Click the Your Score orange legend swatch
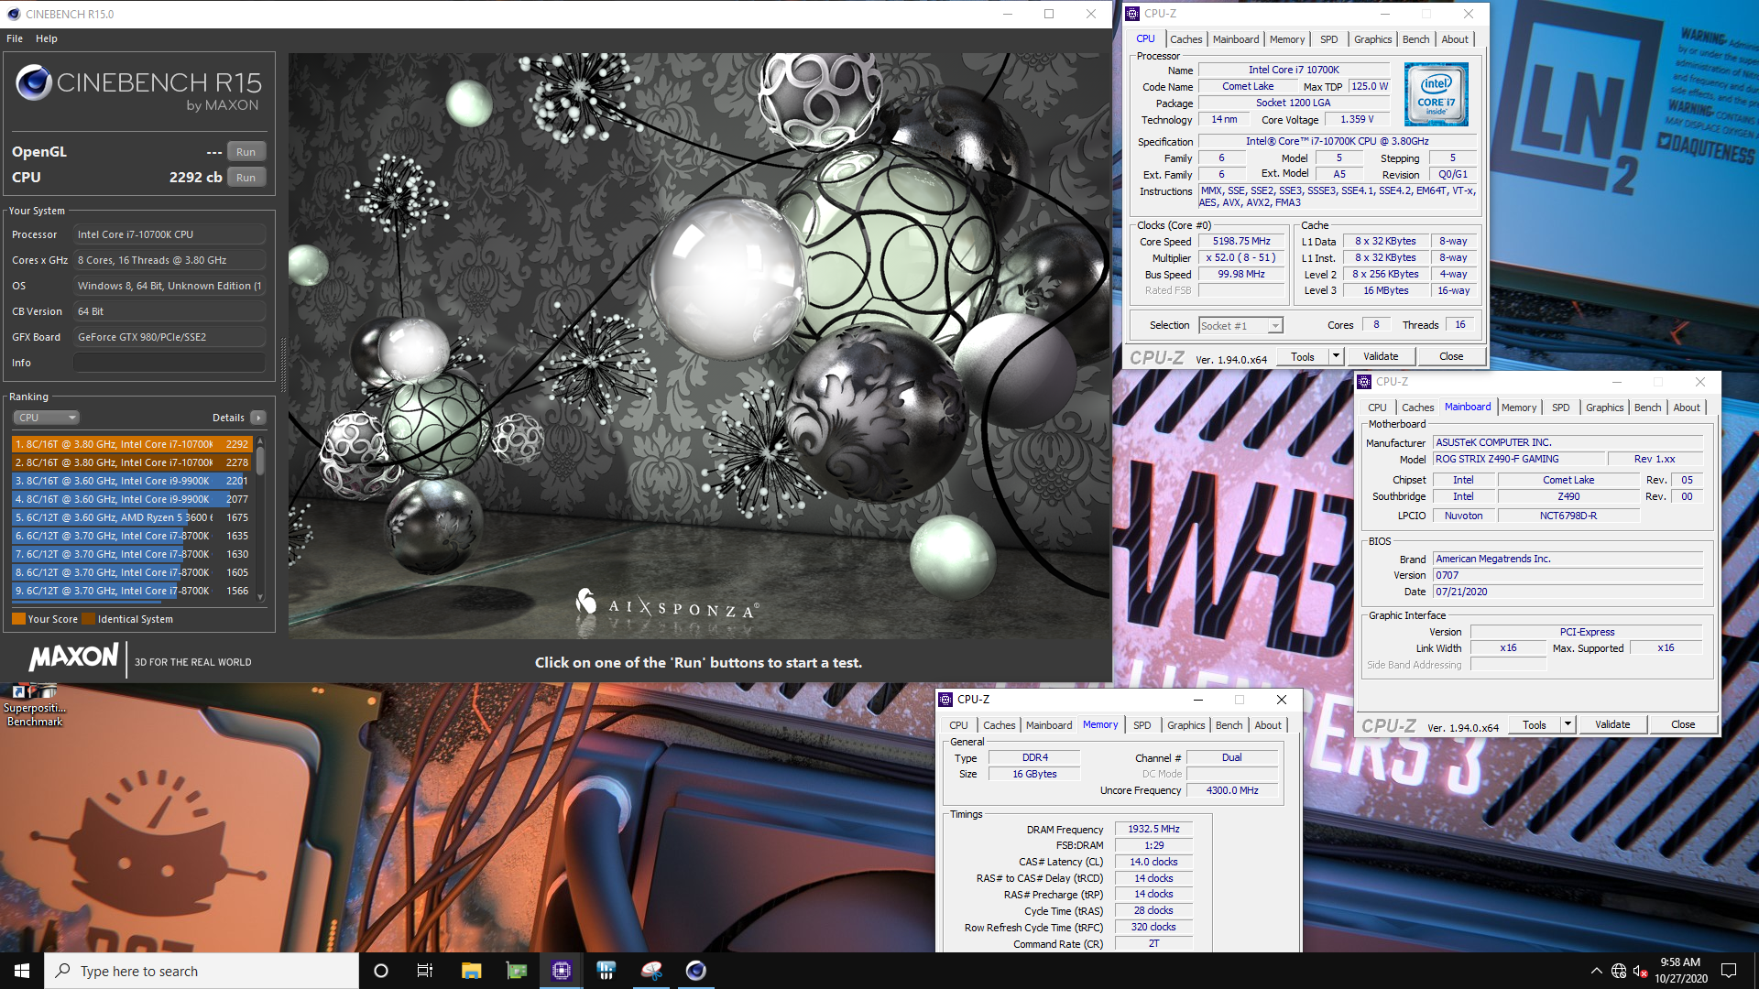This screenshot has height=989, width=1759. click(x=18, y=619)
